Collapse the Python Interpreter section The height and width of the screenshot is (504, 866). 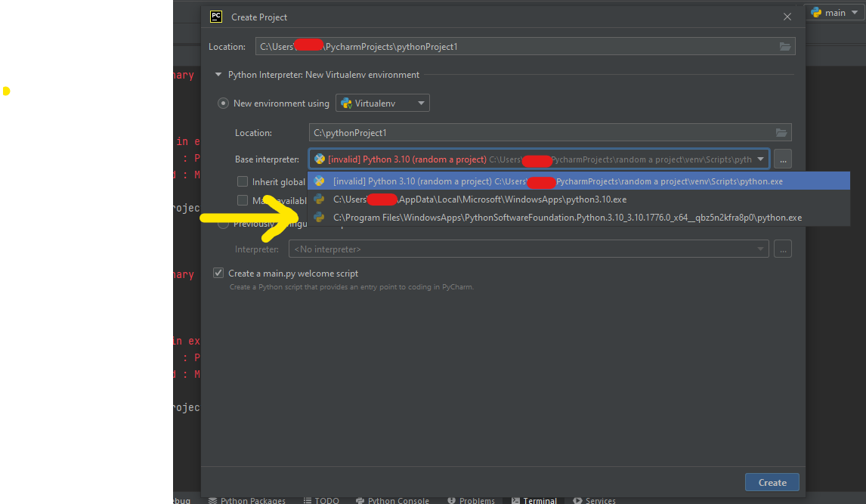[218, 75]
